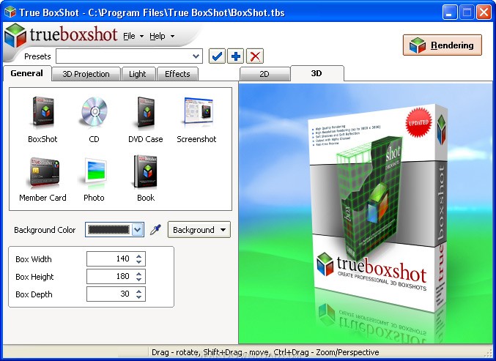Increase Box Depth with up arrow

tap(139, 291)
